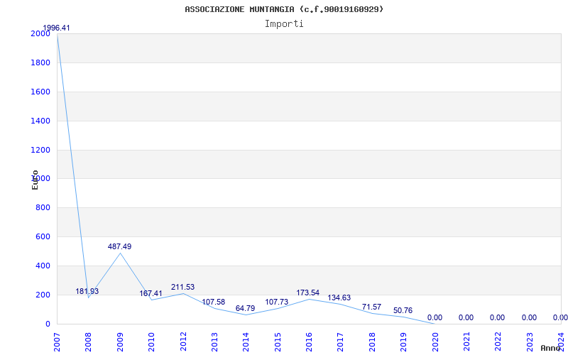The width and height of the screenshot is (568, 355).
Task: Select the 1996.41 data label
Action: coord(56,28)
